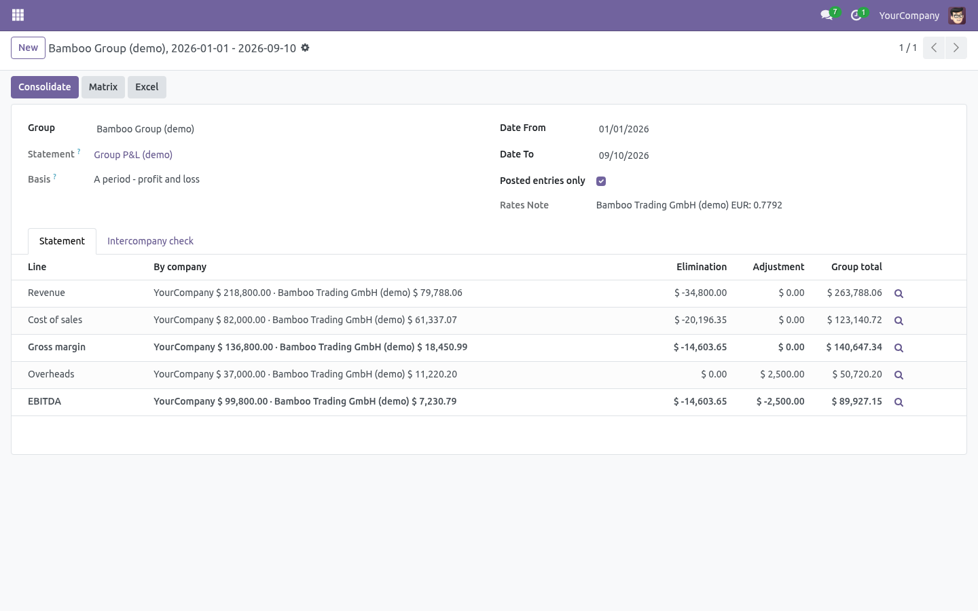Click the Consolidate button
Viewport: 978px width, 611px height.
[x=45, y=87]
